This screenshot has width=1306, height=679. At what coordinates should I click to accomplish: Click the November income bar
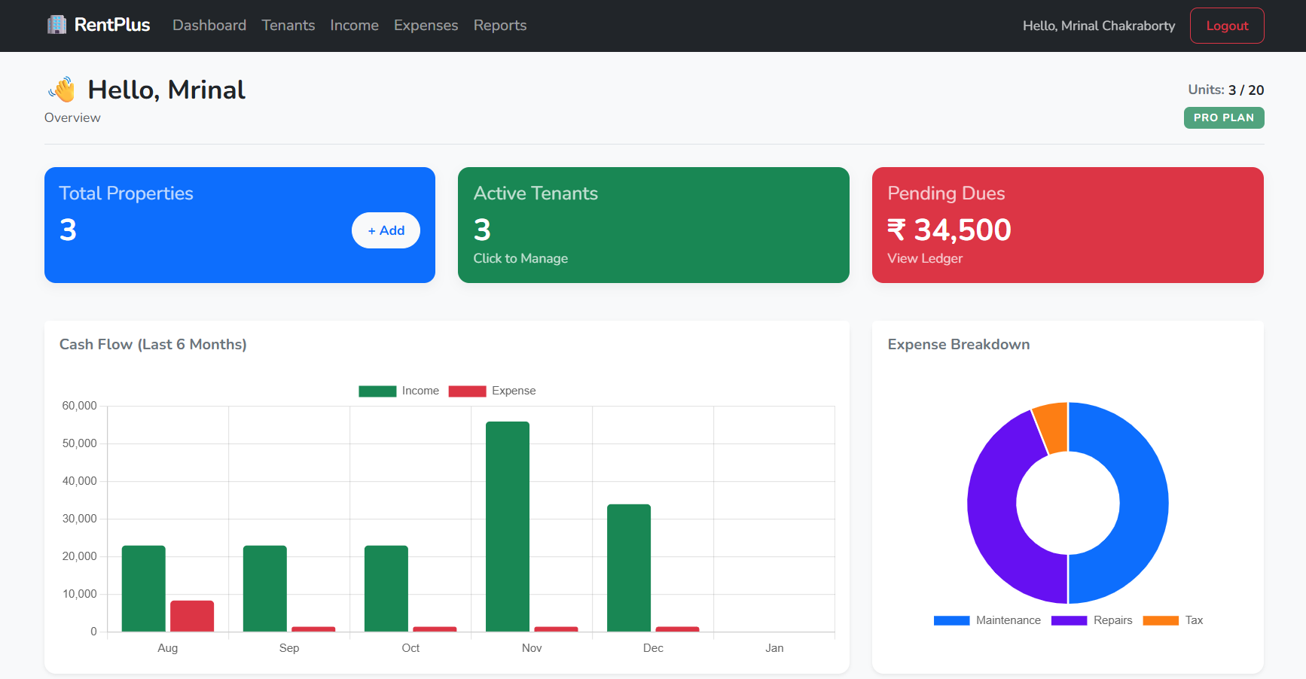pos(508,526)
